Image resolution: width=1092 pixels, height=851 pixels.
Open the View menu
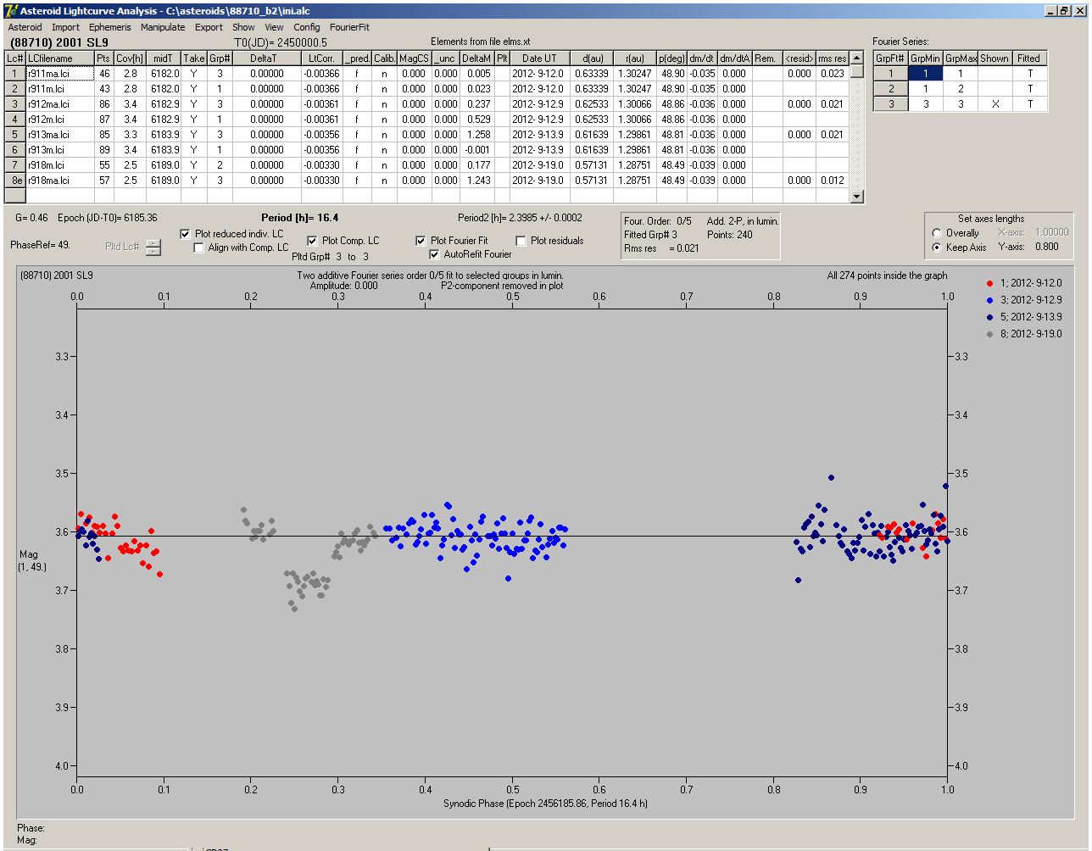(274, 27)
